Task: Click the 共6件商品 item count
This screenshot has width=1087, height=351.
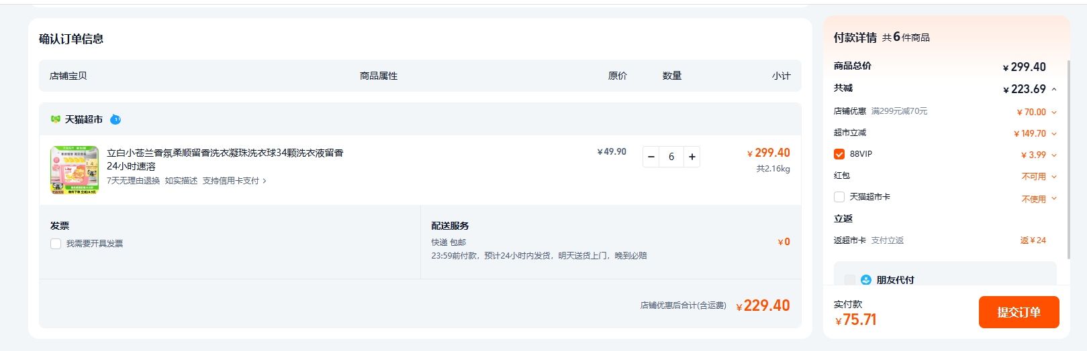Action: 906,38
